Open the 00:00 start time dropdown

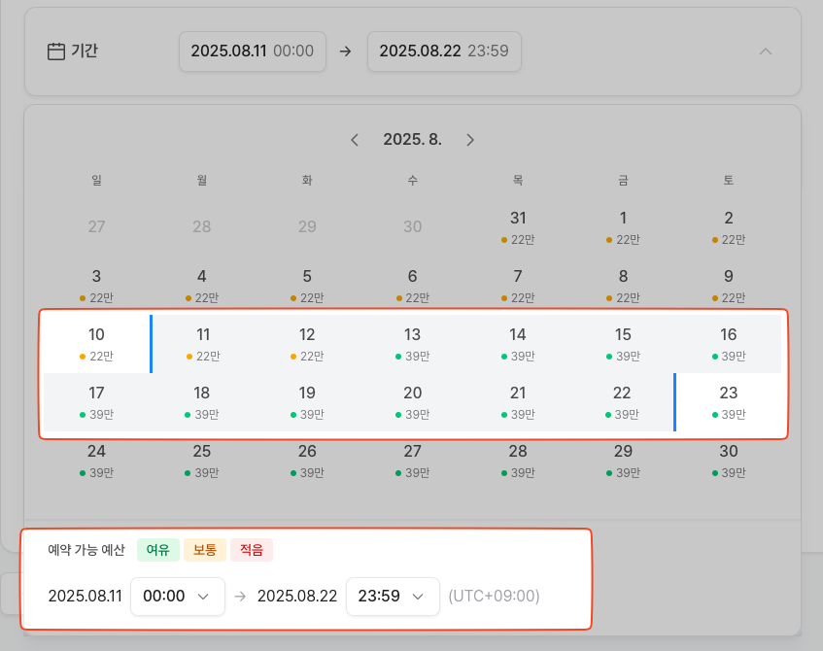coord(178,596)
